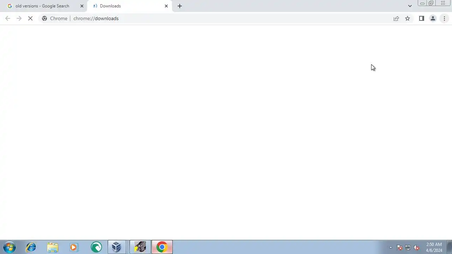452x254 pixels.
Task: Close the old versions Google Search tab
Action: [82, 6]
